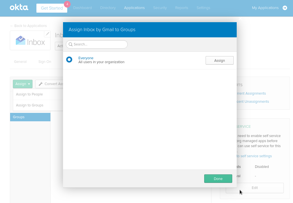Switch to the General tab

coord(20,62)
